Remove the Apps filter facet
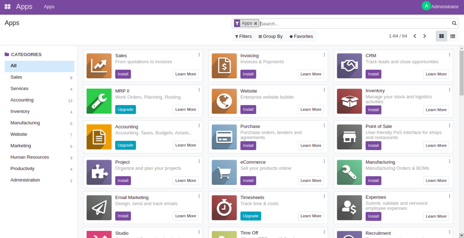The height and width of the screenshot is (238, 464). pos(256,24)
